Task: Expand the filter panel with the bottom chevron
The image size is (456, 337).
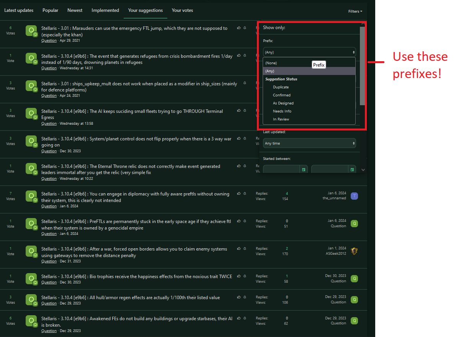Action: coord(363,169)
